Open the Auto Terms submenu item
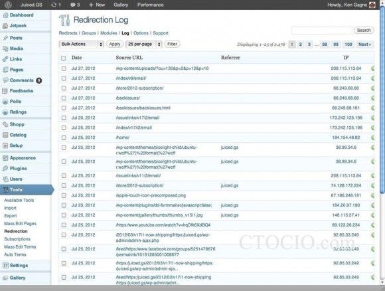This screenshot has height=291, width=385. point(15,254)
